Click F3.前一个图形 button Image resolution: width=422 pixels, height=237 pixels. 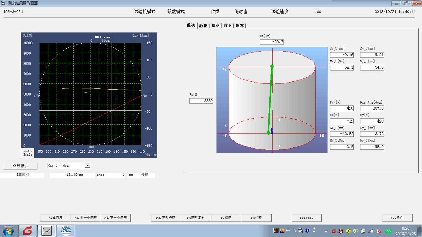[x=85, y=218]
